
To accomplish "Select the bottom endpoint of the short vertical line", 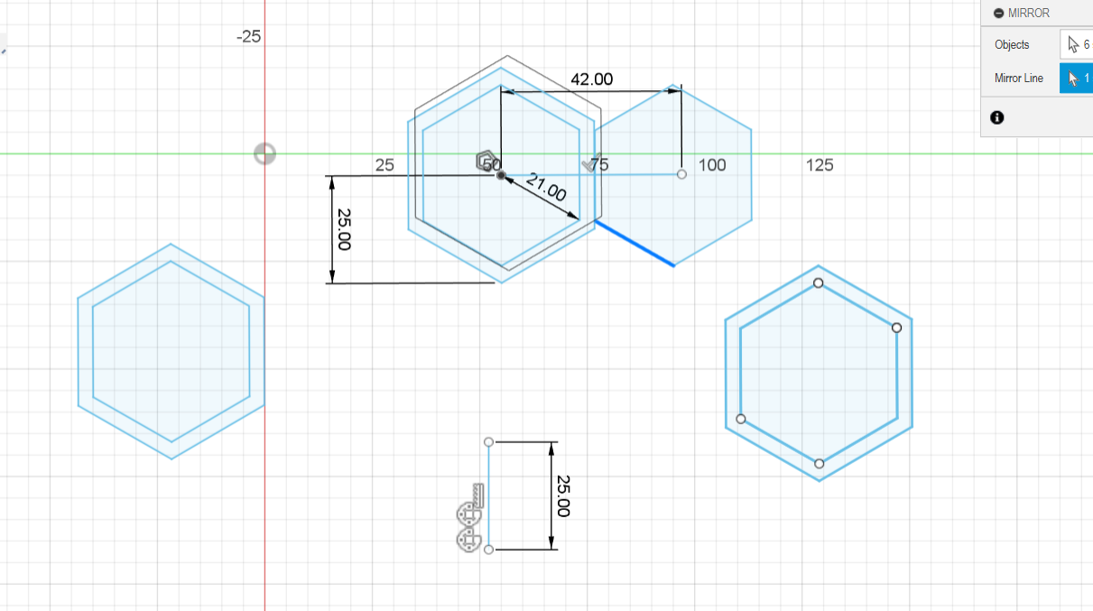I will click(488, 549).
